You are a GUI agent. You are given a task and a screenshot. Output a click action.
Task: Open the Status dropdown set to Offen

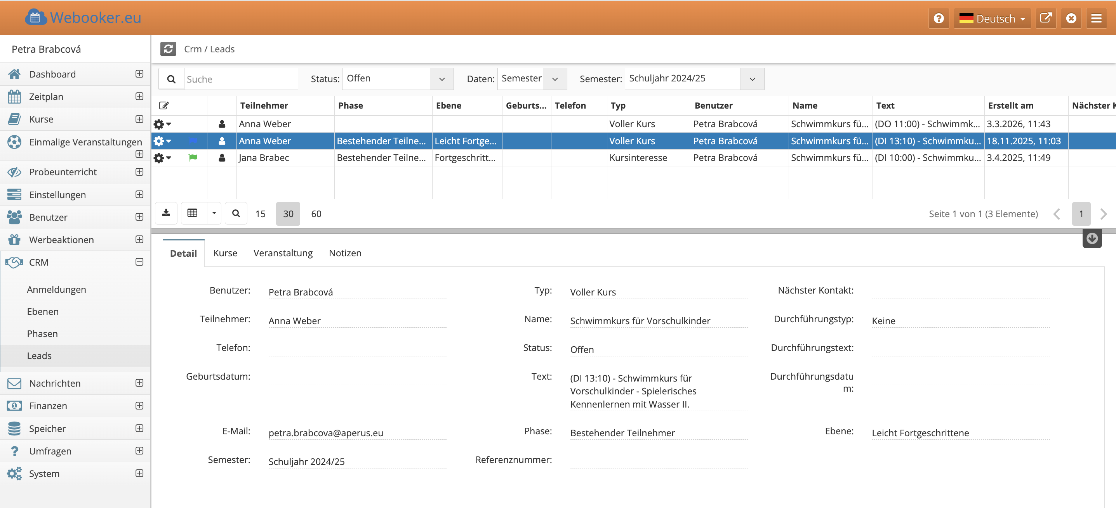click(x=397, y=79)
